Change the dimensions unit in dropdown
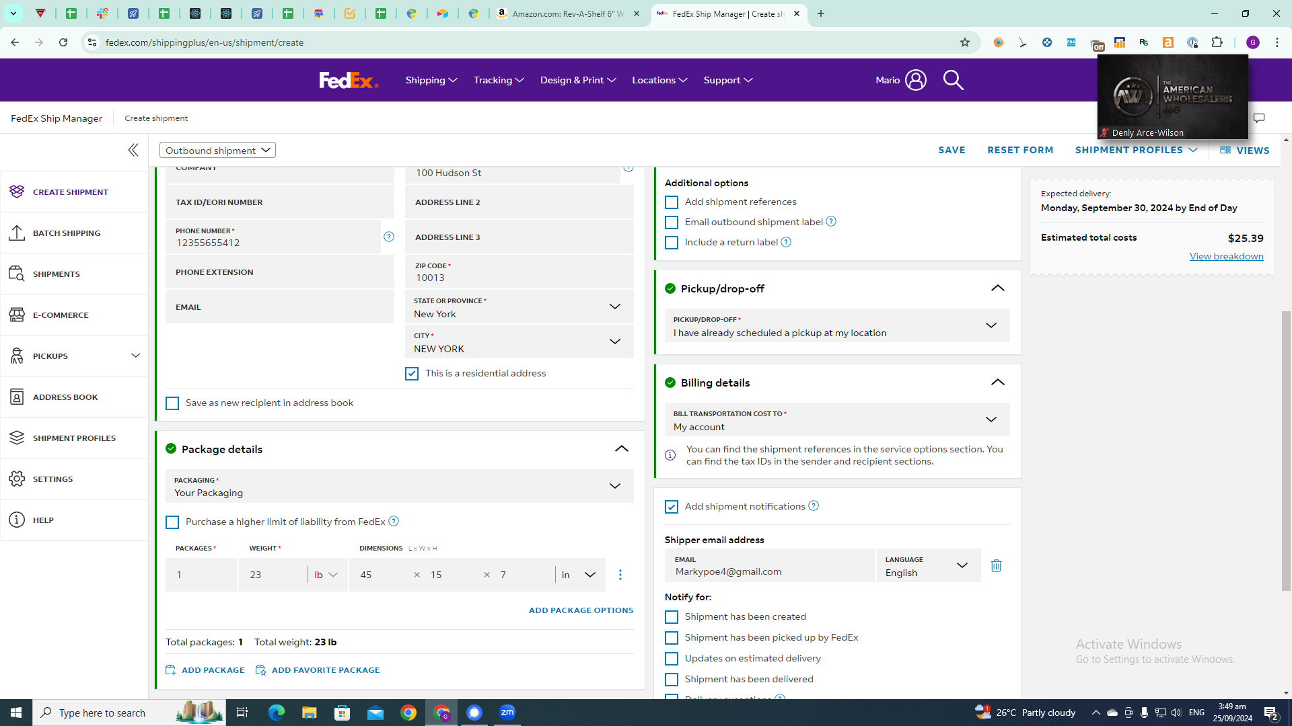1292x726 pixels. pos(579,575)
